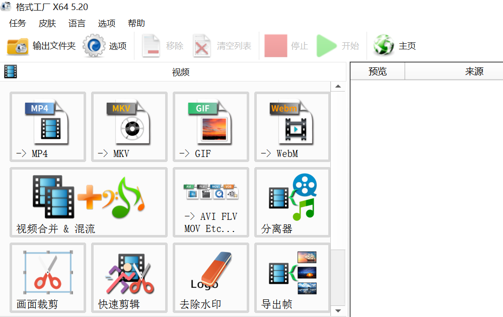Click the 清空列表 clear list icon

click(x=202, y=46)
